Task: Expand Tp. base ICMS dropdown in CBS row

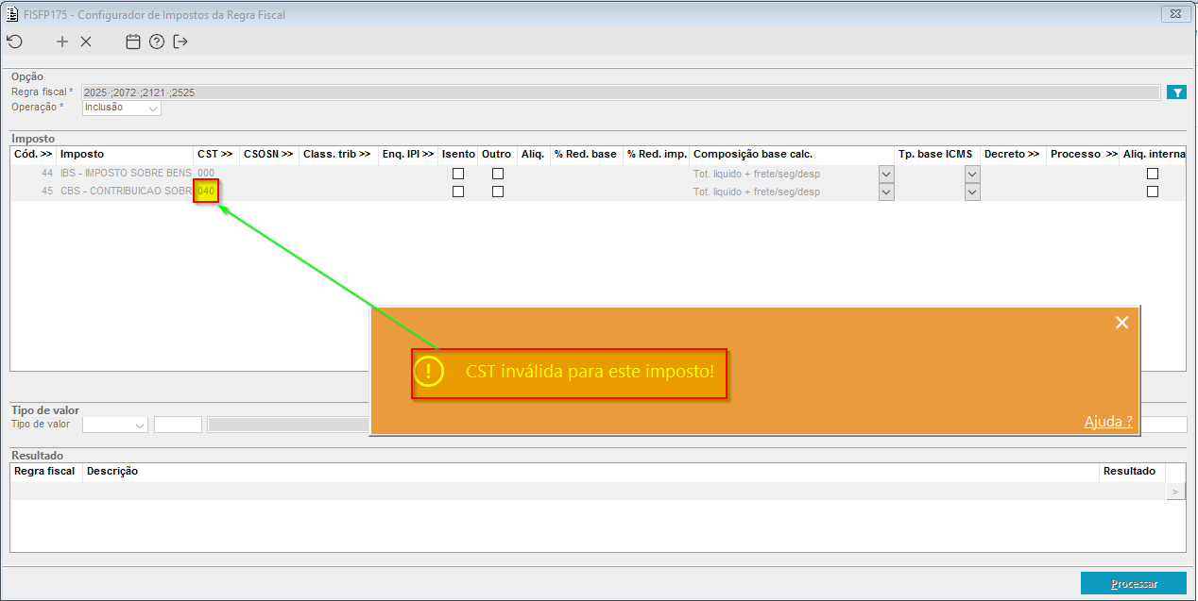Action: pyautogui.click(x=972, y=192)
